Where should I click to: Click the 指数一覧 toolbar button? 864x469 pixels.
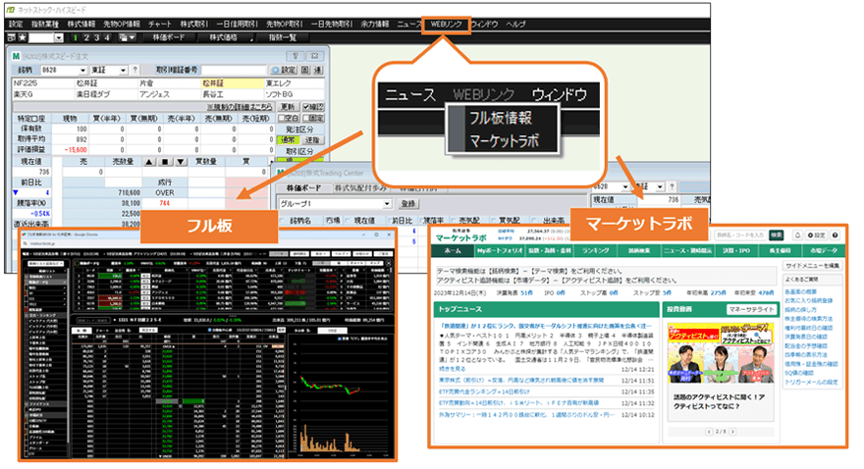click(x=283, y=37)
